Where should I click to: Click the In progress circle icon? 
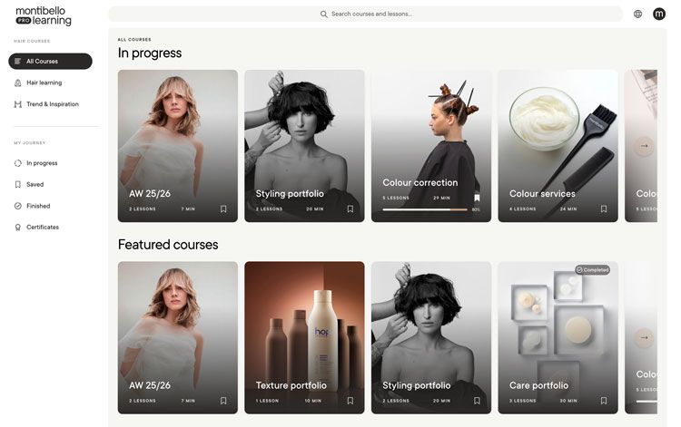[x=18, y=163]
